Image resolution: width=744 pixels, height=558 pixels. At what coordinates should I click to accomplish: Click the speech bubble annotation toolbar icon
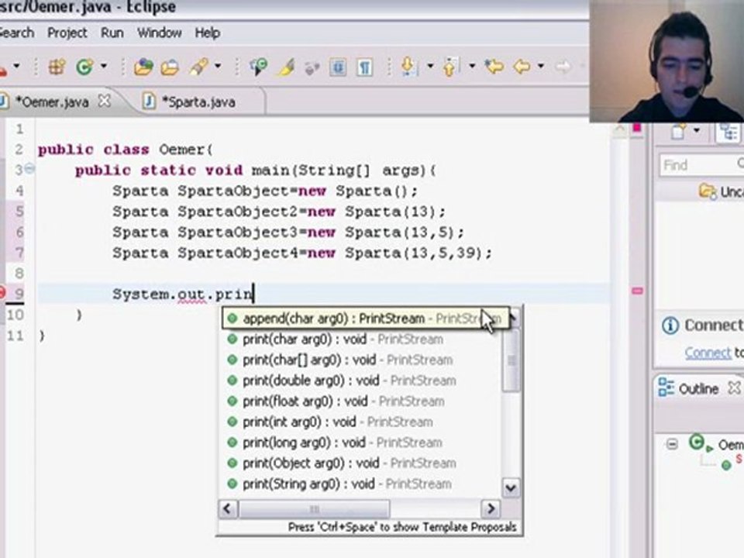click(259, 67)
